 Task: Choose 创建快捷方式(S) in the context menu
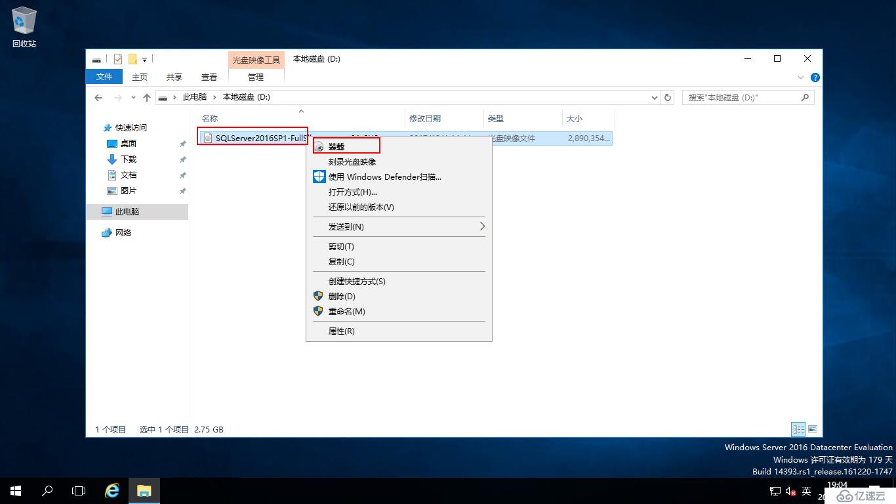click(399, 282)
